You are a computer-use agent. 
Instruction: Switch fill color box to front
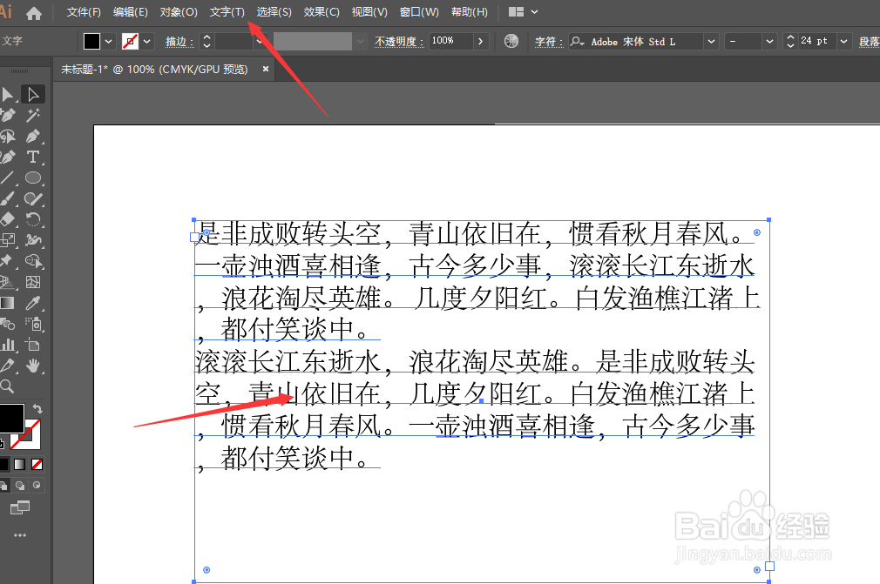(11, 418)
